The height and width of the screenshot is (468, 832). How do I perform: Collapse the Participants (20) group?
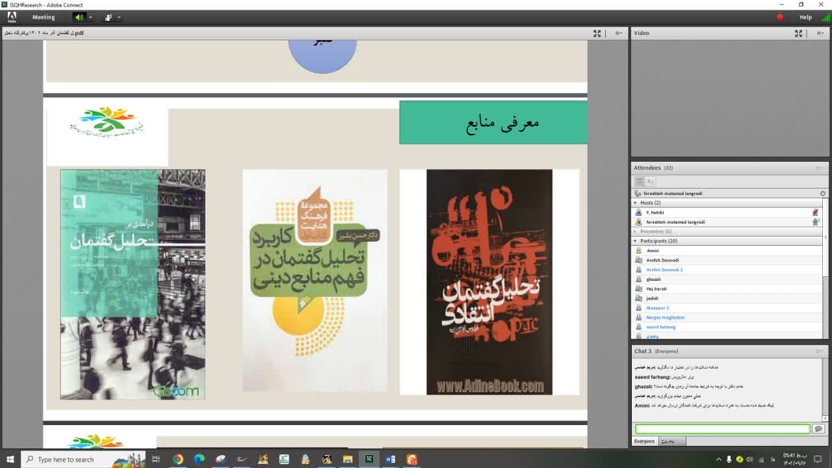click(x=636, y=241)
